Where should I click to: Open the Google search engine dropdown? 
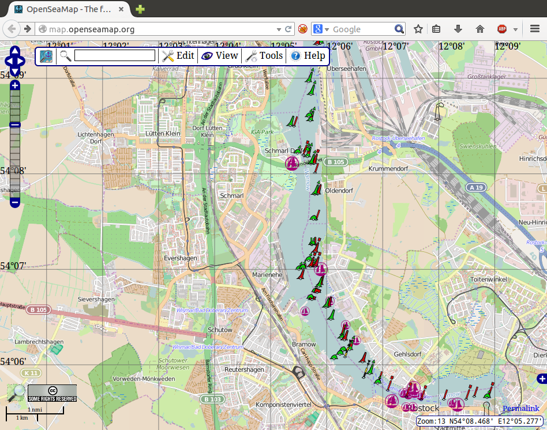click(x=321, y=29)
